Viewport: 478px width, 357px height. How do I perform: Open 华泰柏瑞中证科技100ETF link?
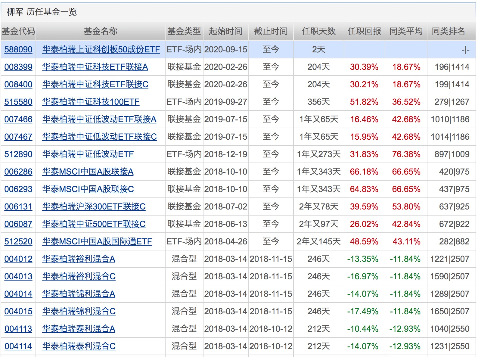[91, 102]
